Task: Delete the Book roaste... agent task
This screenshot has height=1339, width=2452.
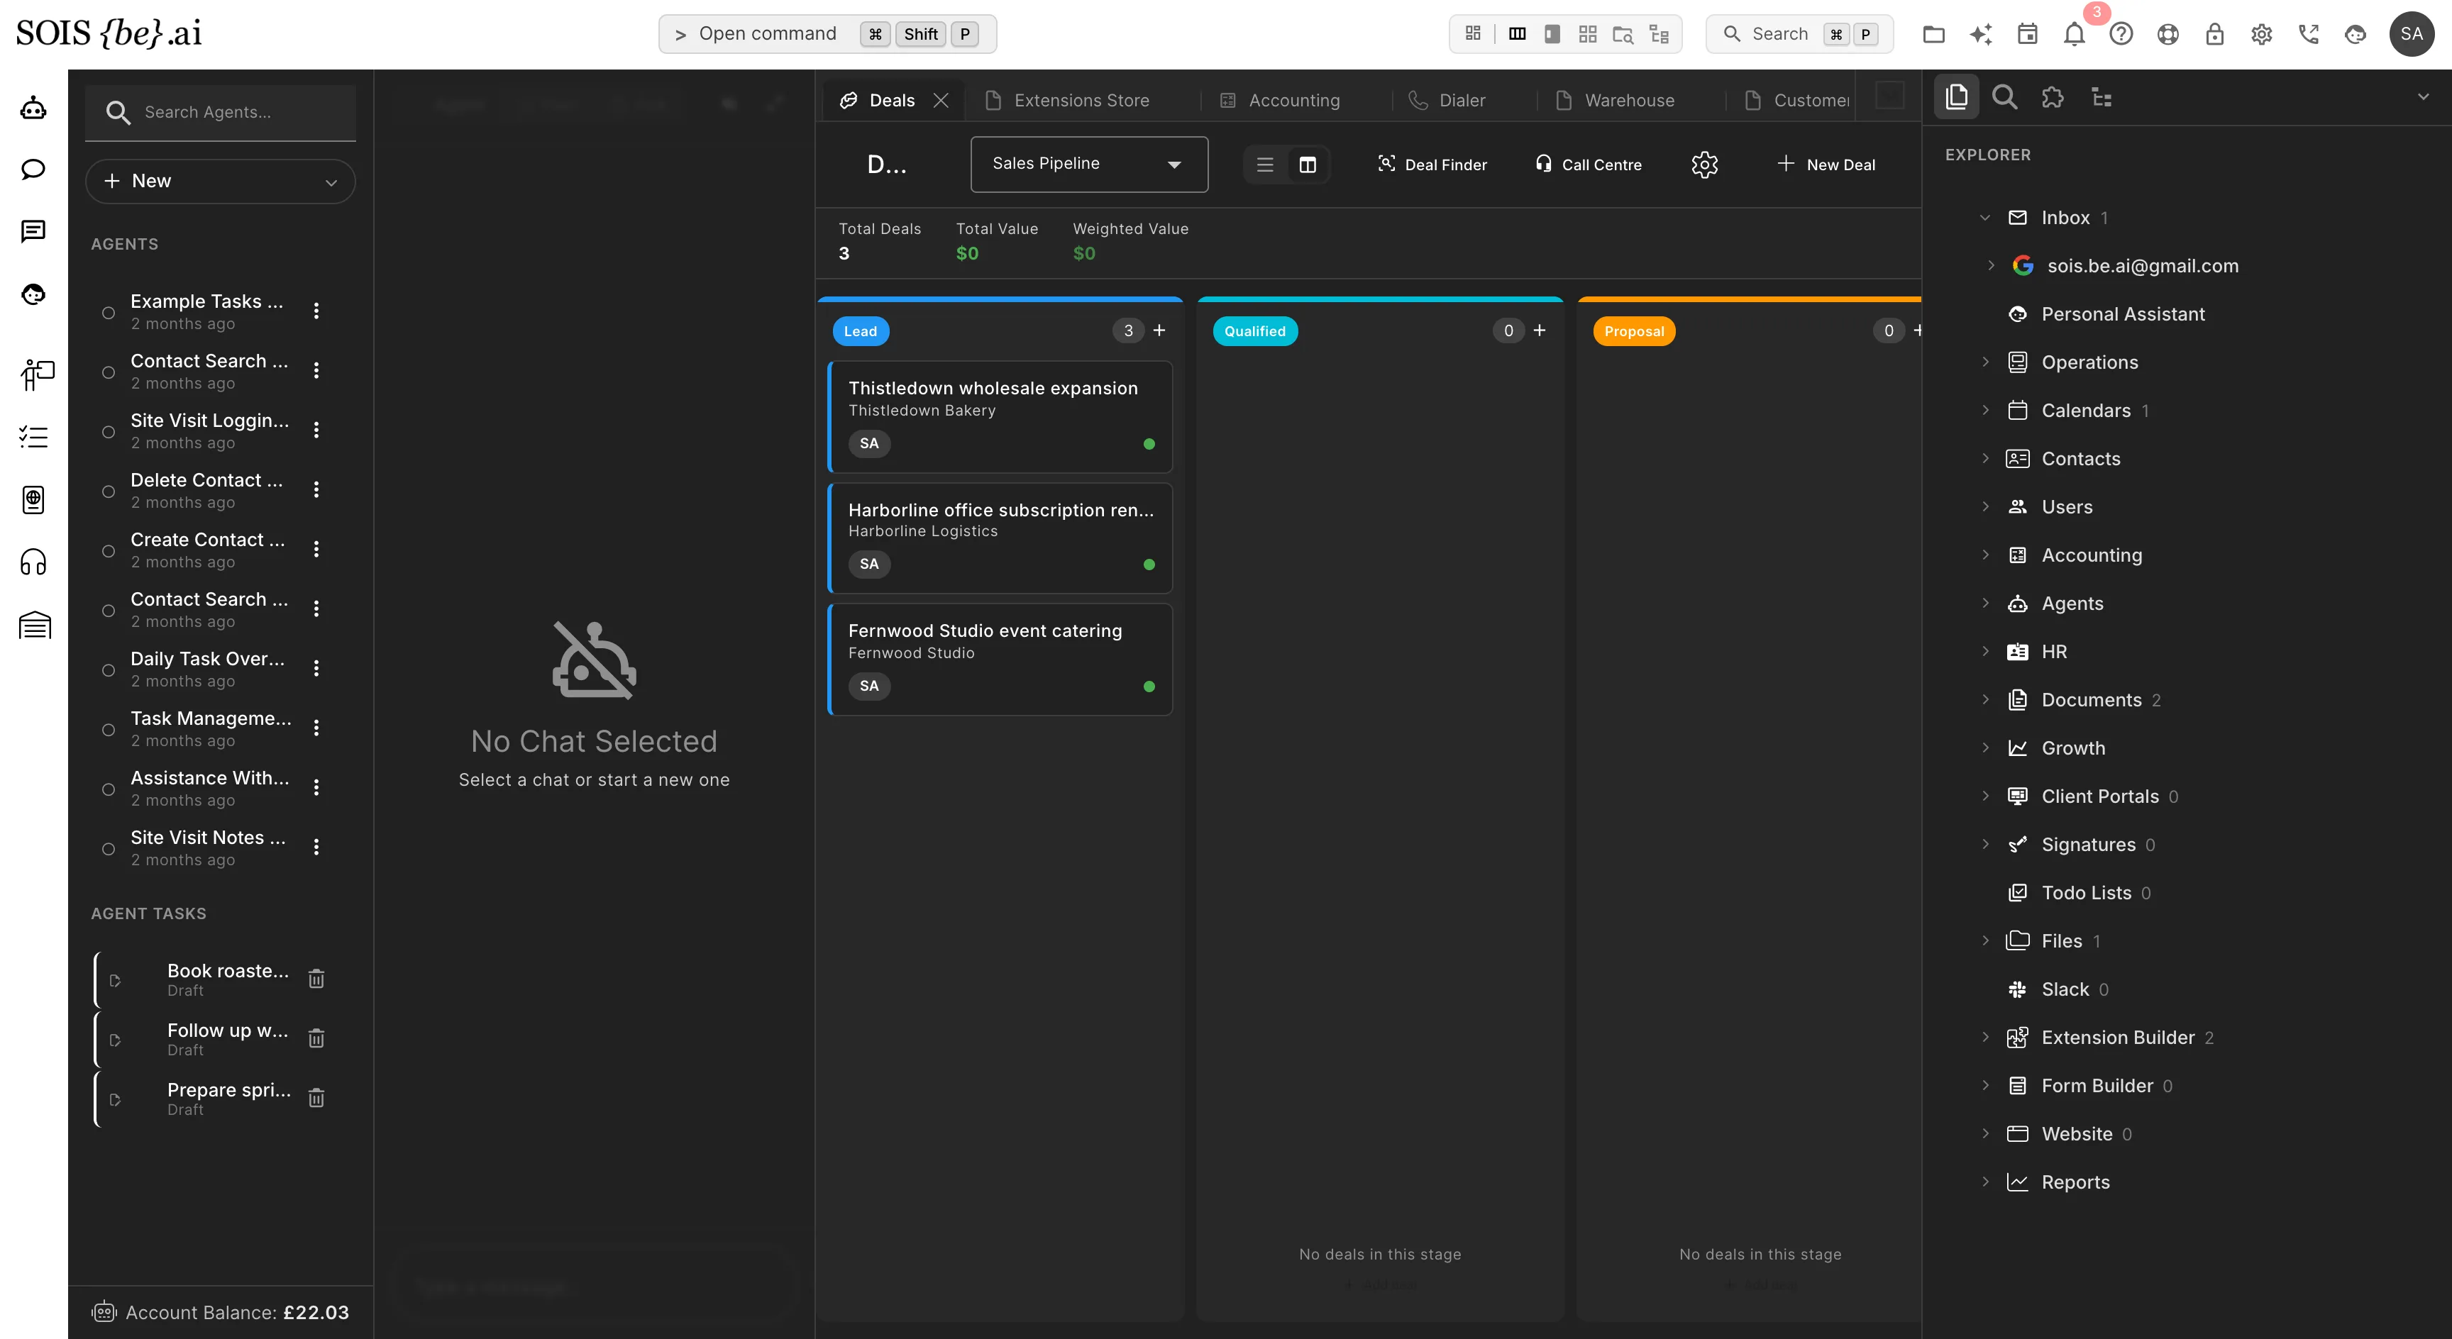Action: (316, 978)
